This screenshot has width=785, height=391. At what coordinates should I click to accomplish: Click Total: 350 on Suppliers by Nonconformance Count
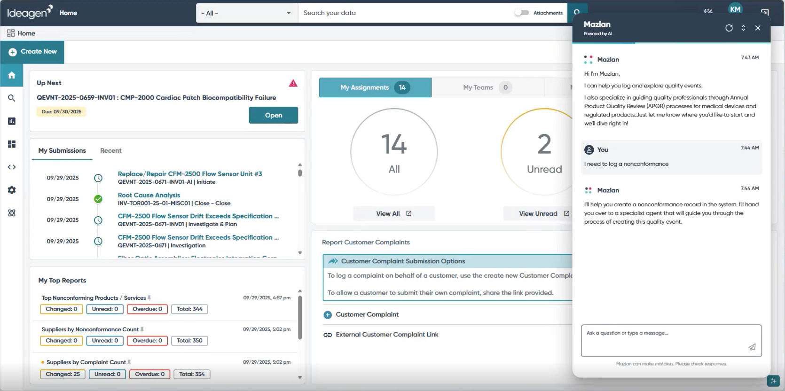[189, 341]
